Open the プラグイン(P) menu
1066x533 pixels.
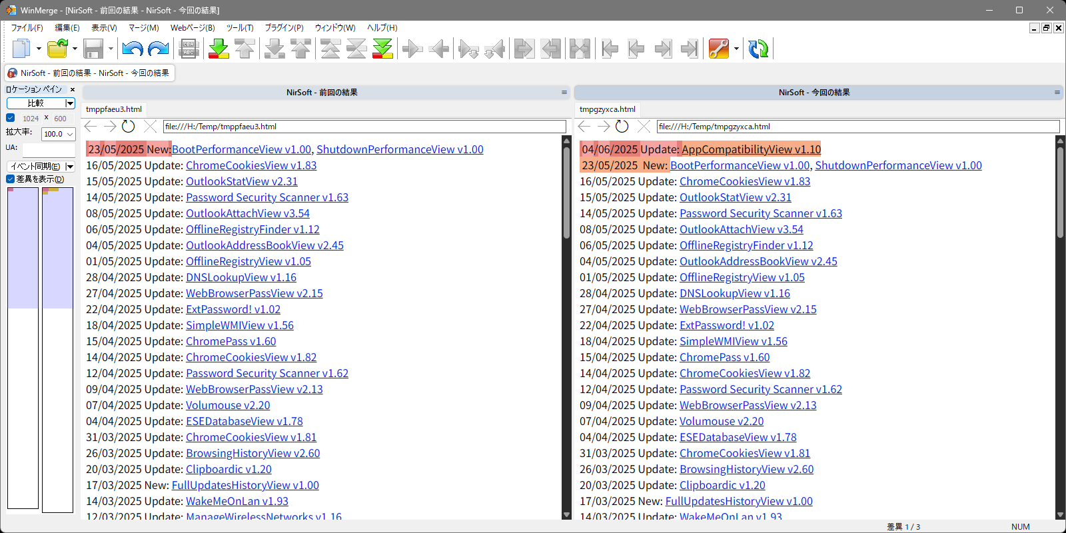tap(284, 27)
